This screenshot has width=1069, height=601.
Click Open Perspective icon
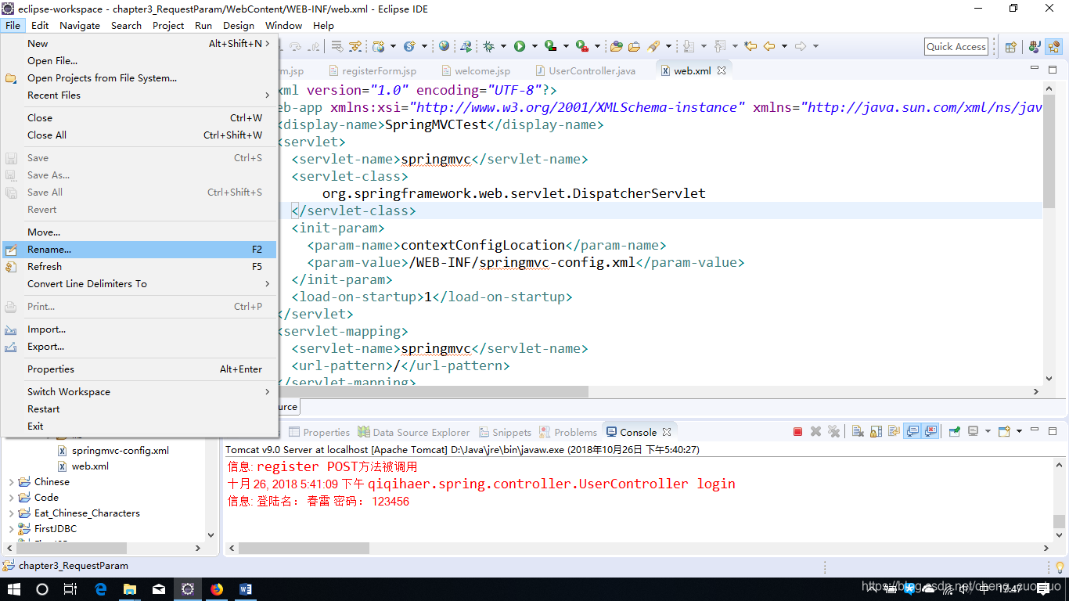(1010, 46)
